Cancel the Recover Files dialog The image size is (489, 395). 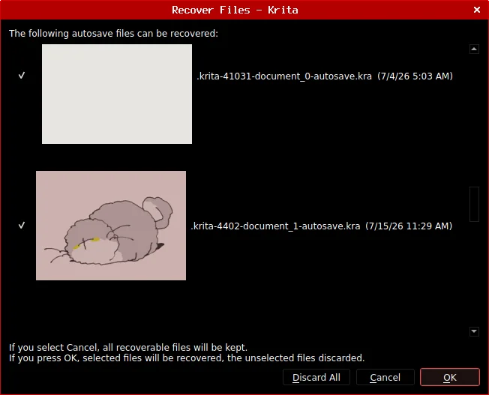click(x=385, y=378)
